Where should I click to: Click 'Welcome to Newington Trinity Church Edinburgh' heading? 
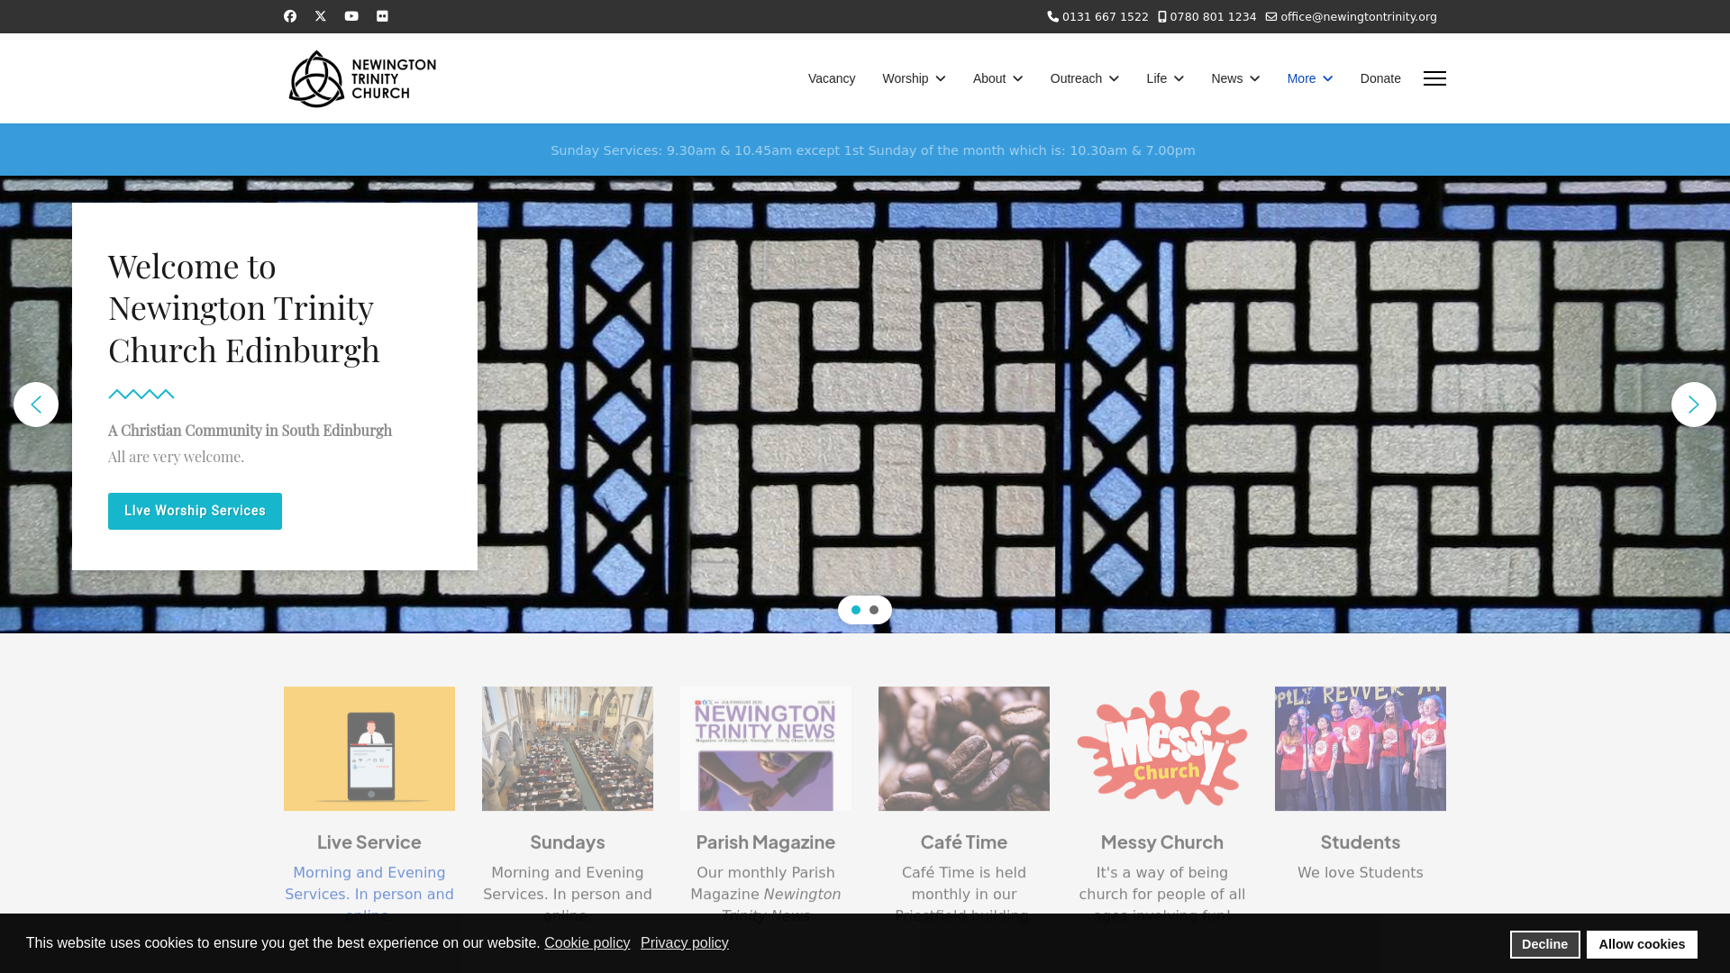tap(244, 307)
